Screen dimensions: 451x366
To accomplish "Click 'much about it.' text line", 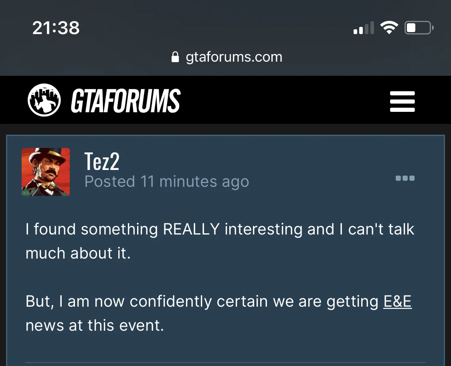I will pos(78,253).
